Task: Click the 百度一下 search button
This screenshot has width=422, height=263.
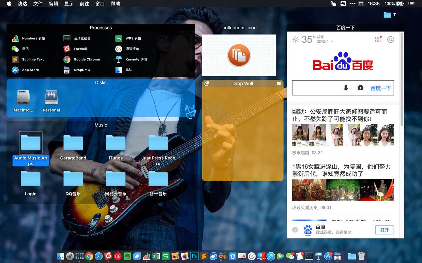Action: (380, 88)
